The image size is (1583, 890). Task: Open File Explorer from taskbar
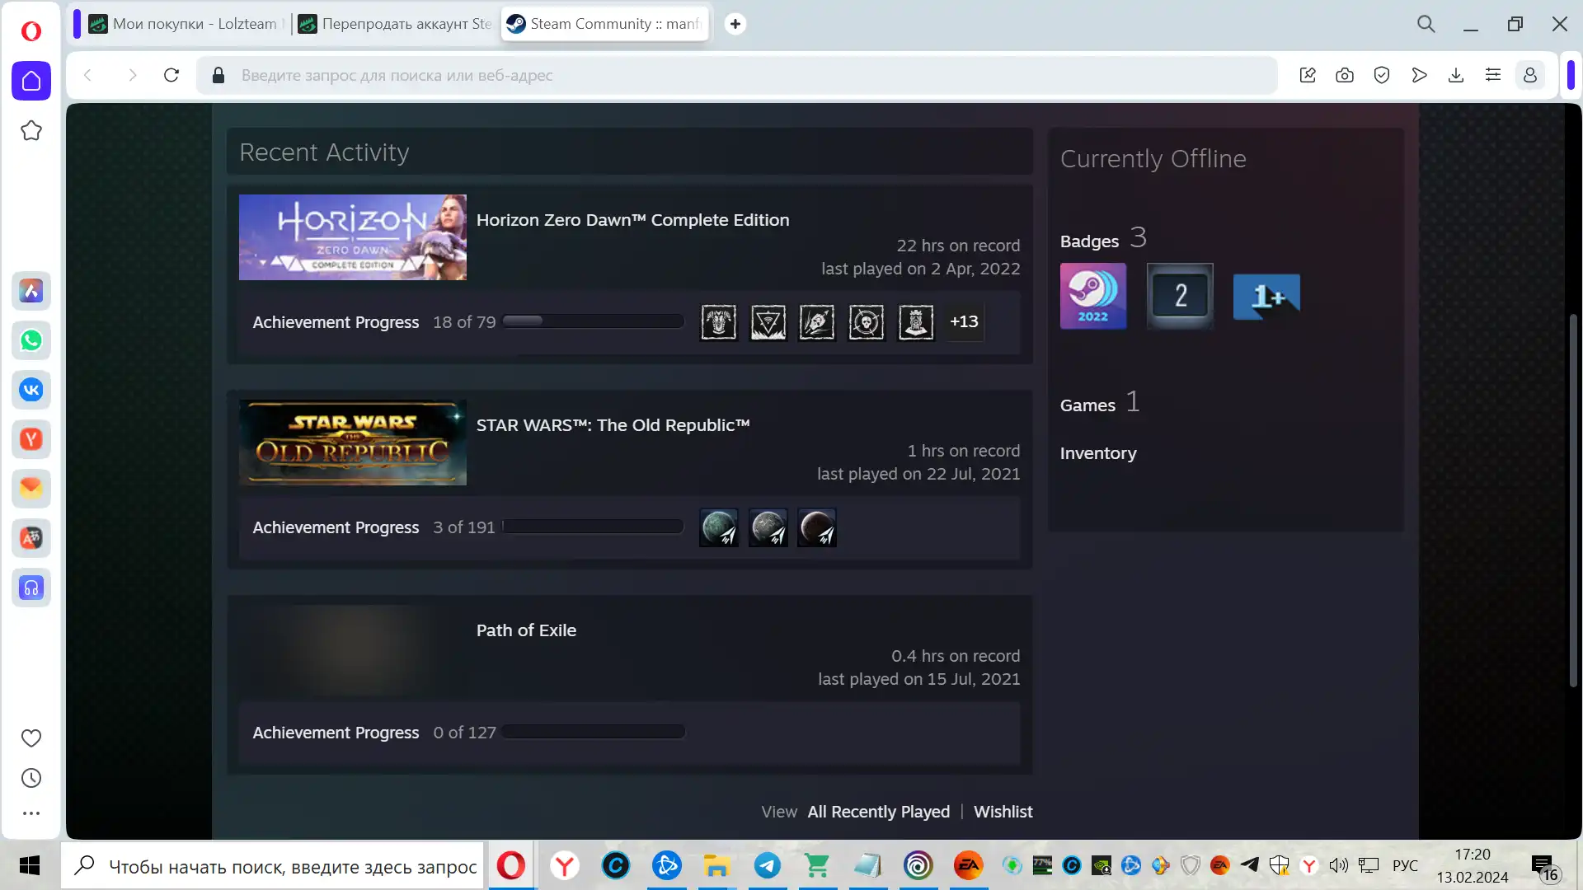(x=716, y=865)
